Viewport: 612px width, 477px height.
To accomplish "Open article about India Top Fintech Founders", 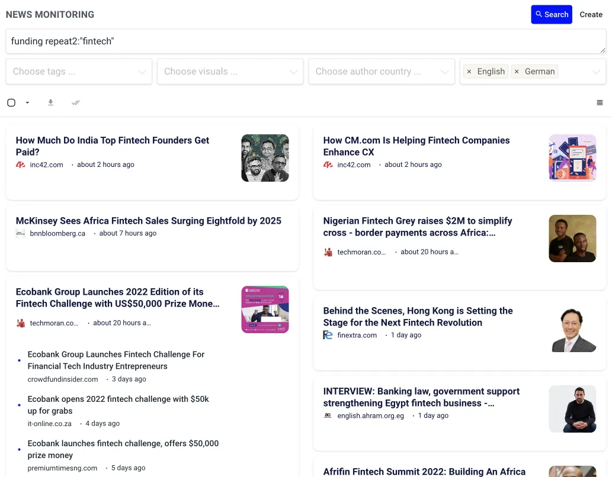I will [x=113, y=146].
